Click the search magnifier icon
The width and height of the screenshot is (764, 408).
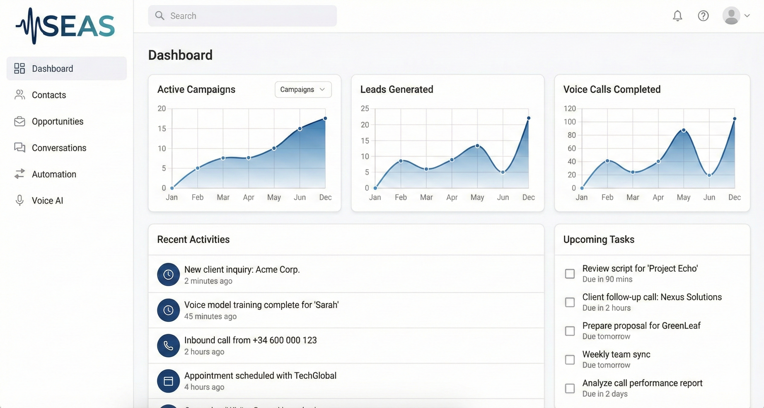160,16
